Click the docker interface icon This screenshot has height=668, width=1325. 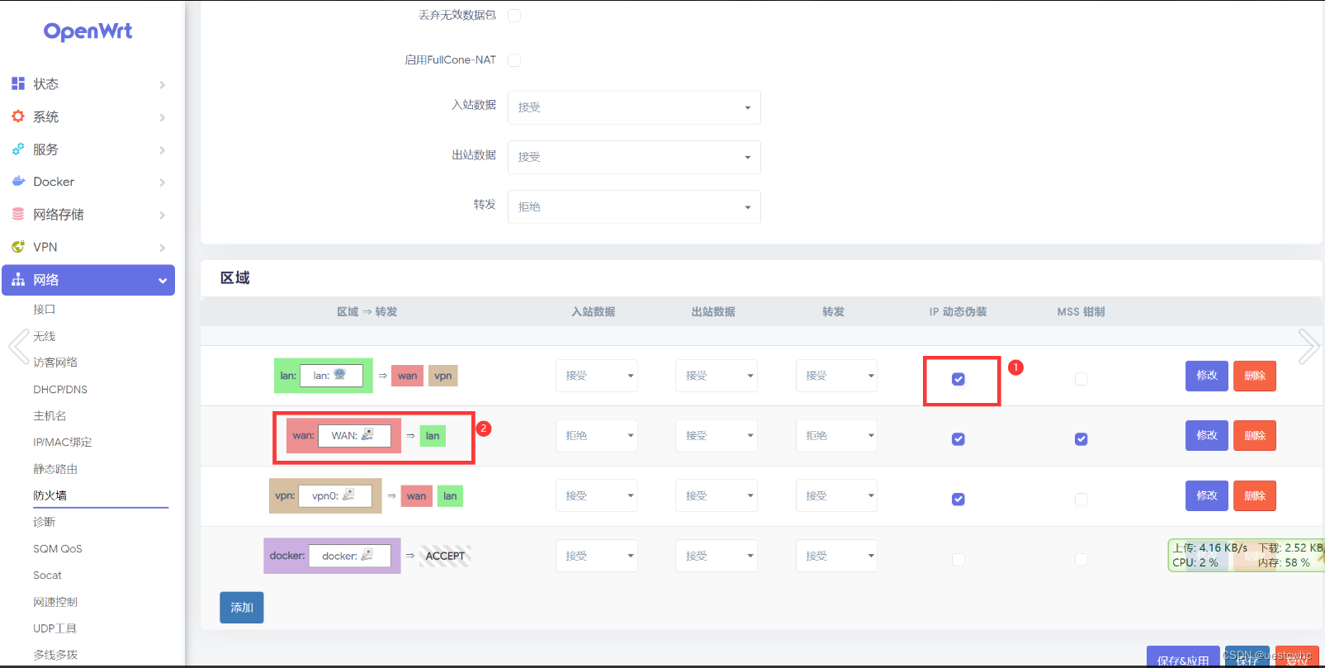(367, 555)
